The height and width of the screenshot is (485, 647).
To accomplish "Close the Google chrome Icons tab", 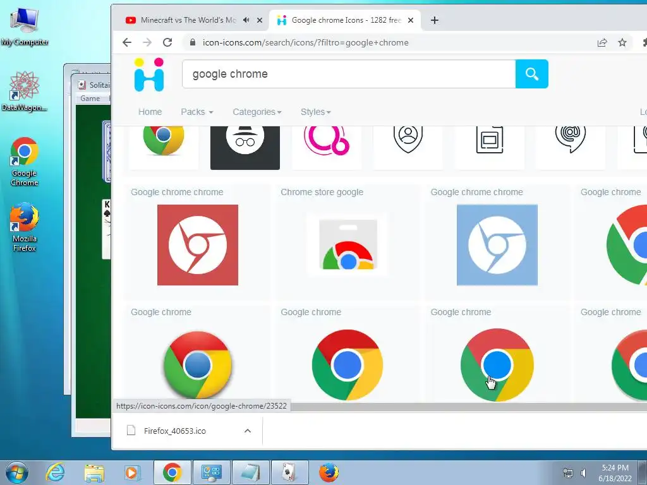I will click(x=411, y=20).
